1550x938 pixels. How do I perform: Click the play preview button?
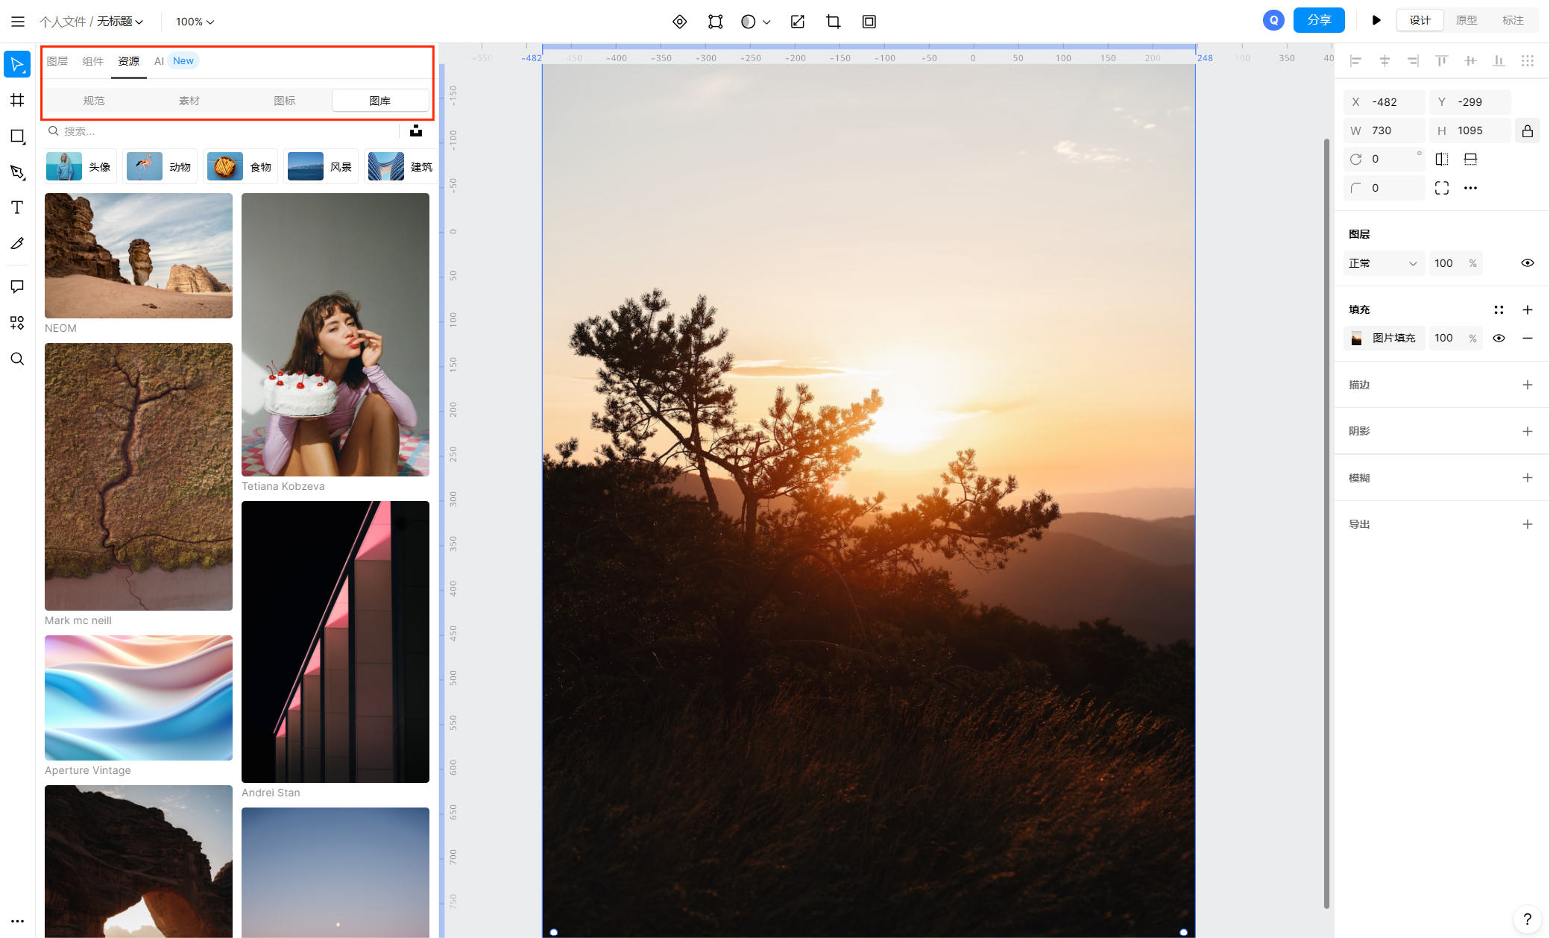[x=1376, y=20]
